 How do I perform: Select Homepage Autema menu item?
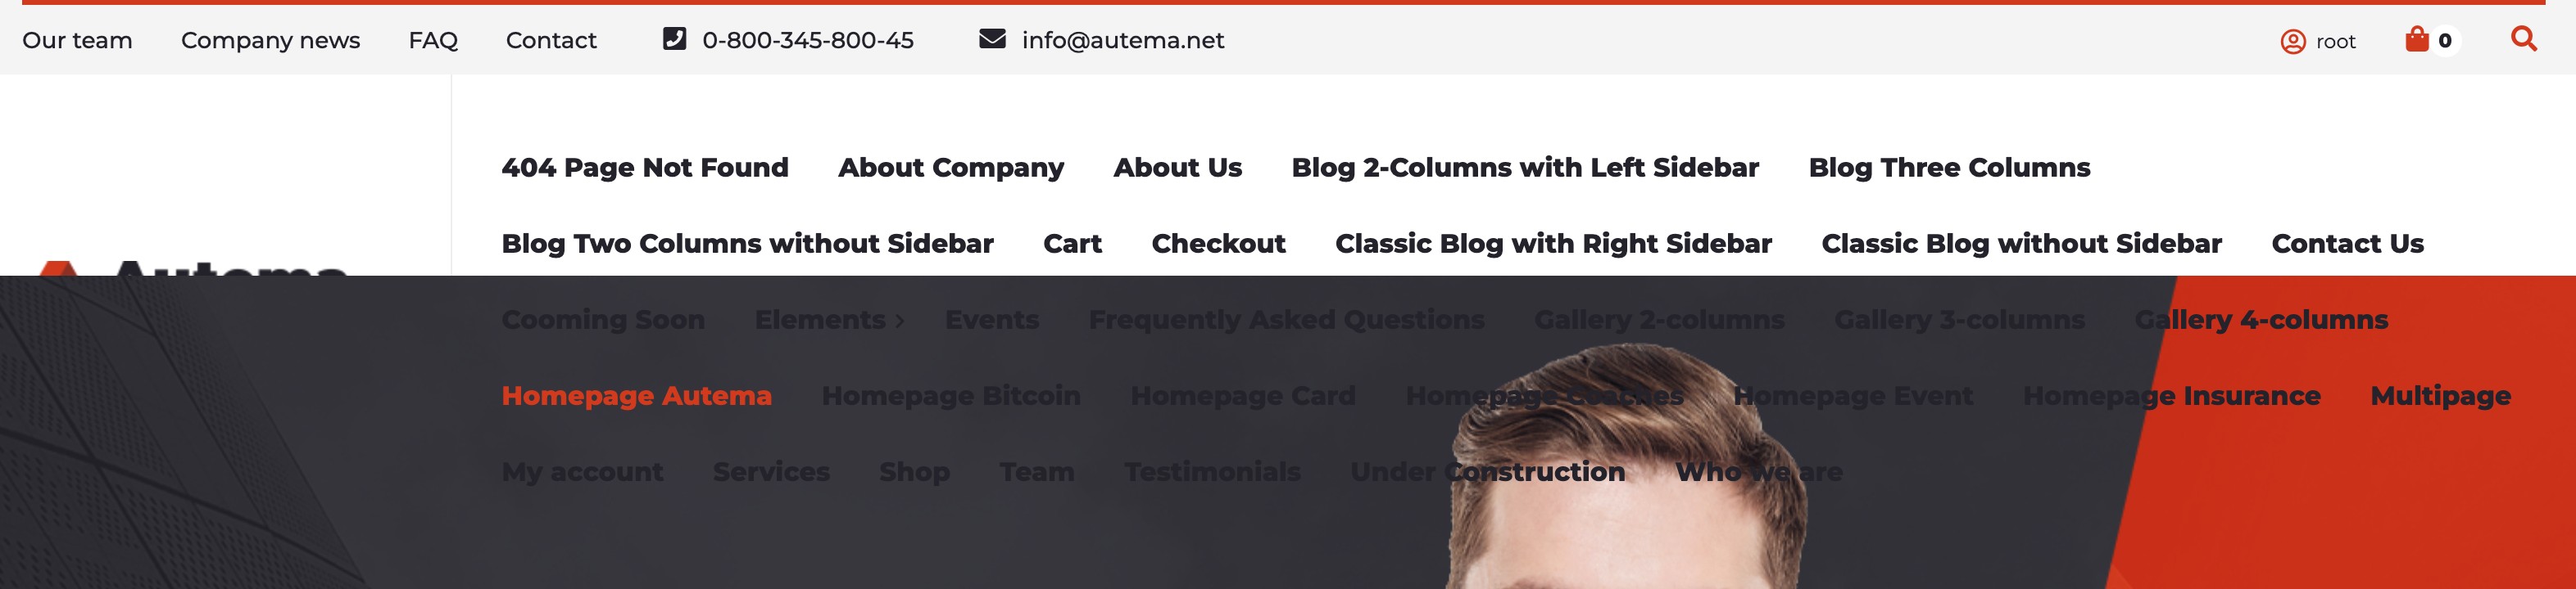tap(637, 396)
